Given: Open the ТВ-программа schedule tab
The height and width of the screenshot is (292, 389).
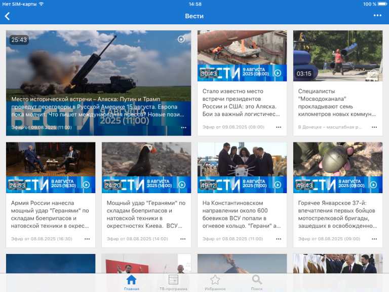Looking at the screenshot, I should coord(173,282).
